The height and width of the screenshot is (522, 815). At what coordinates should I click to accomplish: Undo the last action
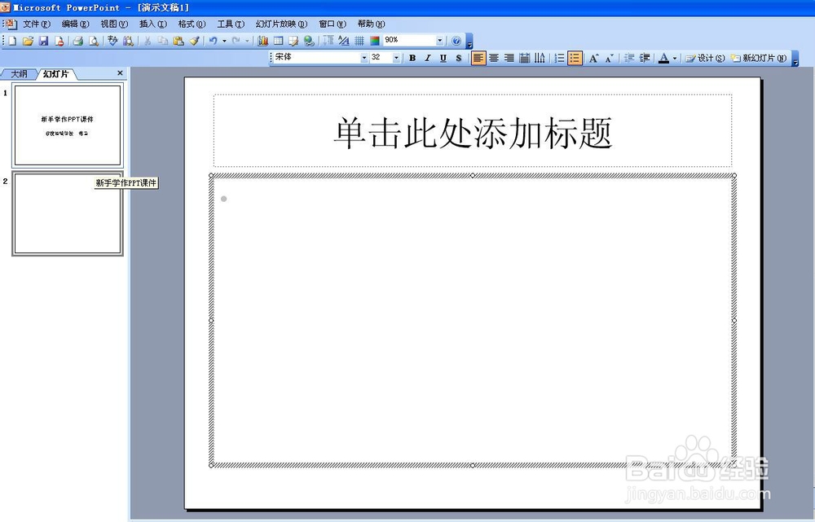click(212, 41)
